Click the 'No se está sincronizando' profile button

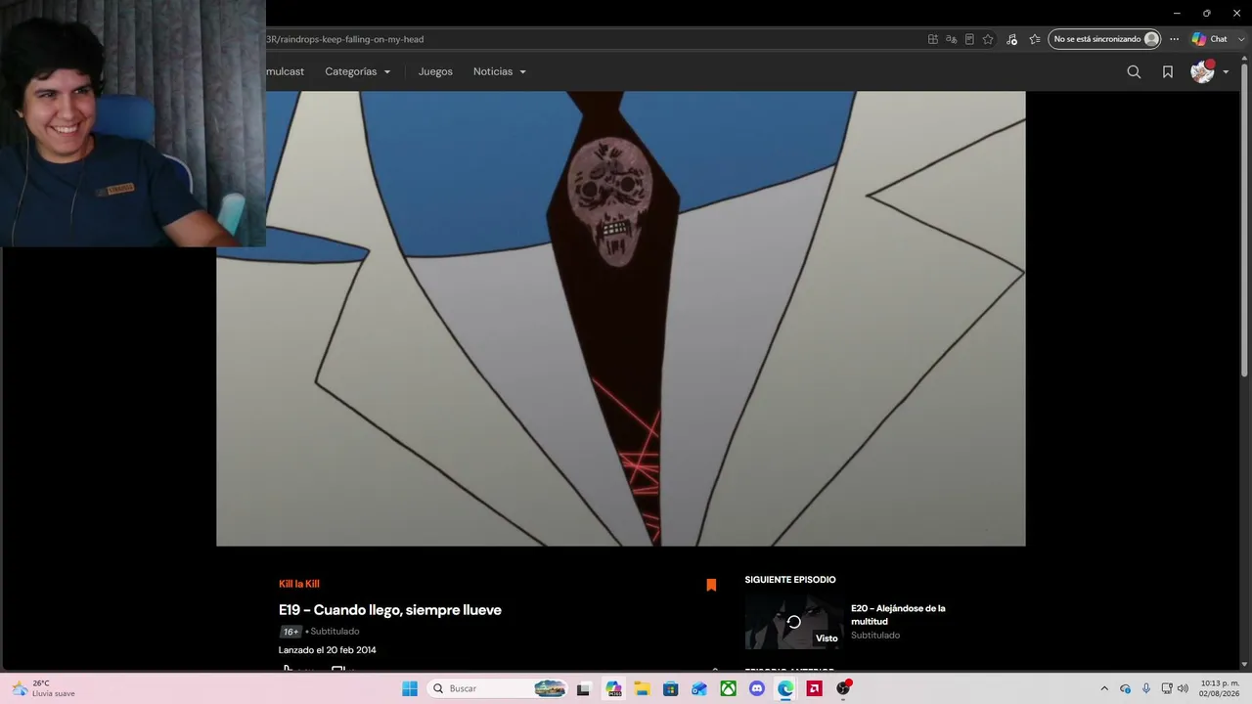point(1104,39)
